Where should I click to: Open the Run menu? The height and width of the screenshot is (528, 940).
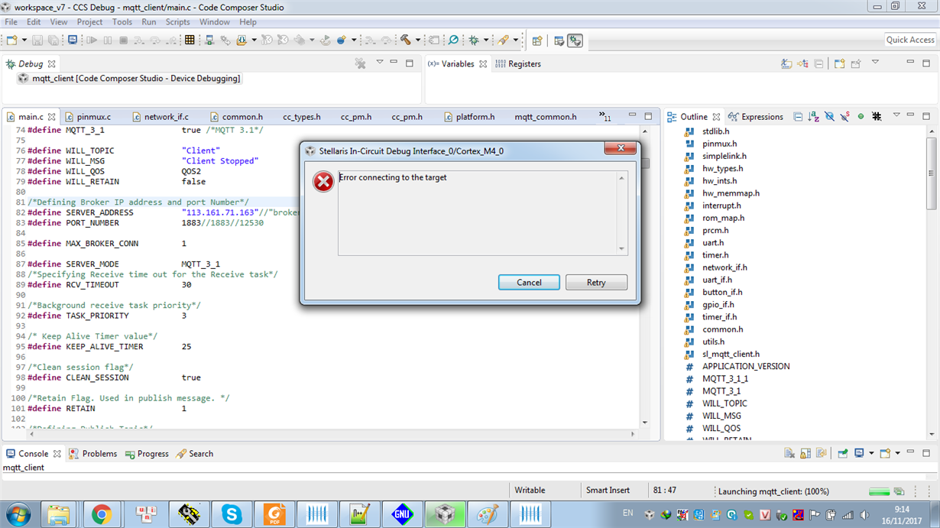(149, 22)
